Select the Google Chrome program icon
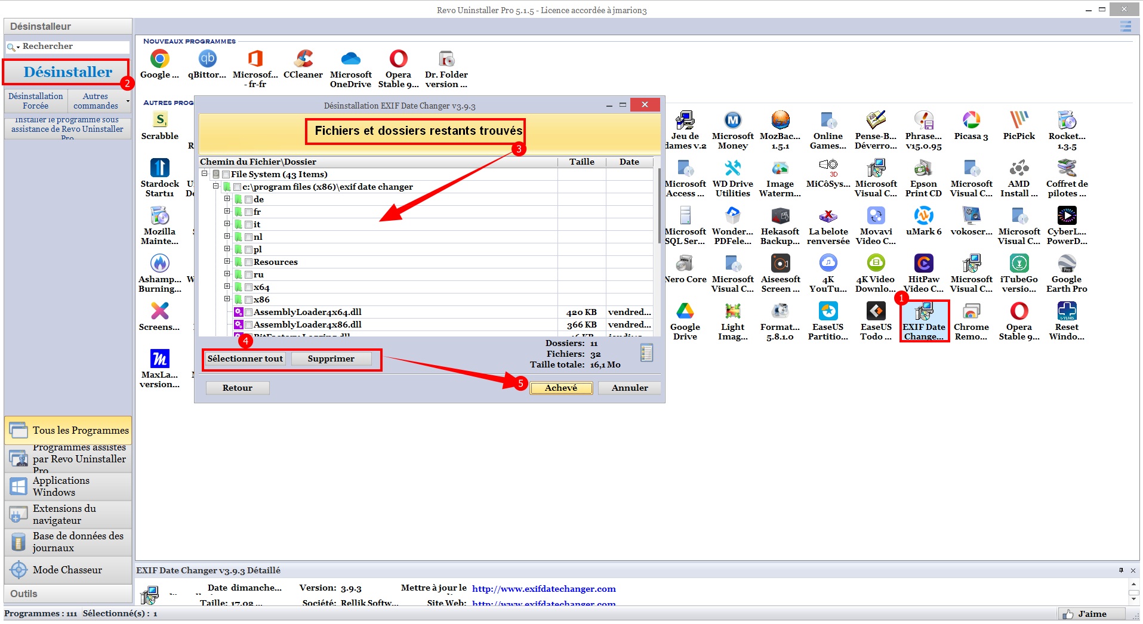 [x=159, y=58]
